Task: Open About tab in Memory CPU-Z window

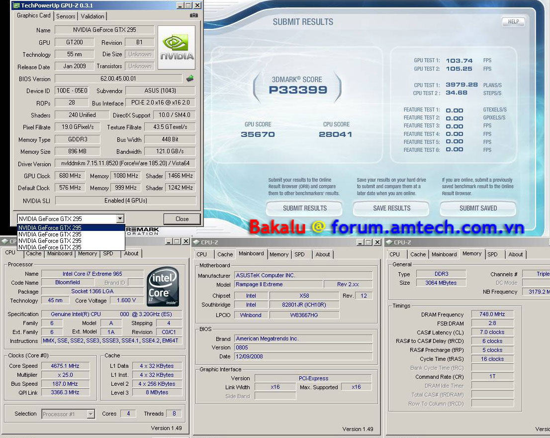Action: click(x=515, y=254)
